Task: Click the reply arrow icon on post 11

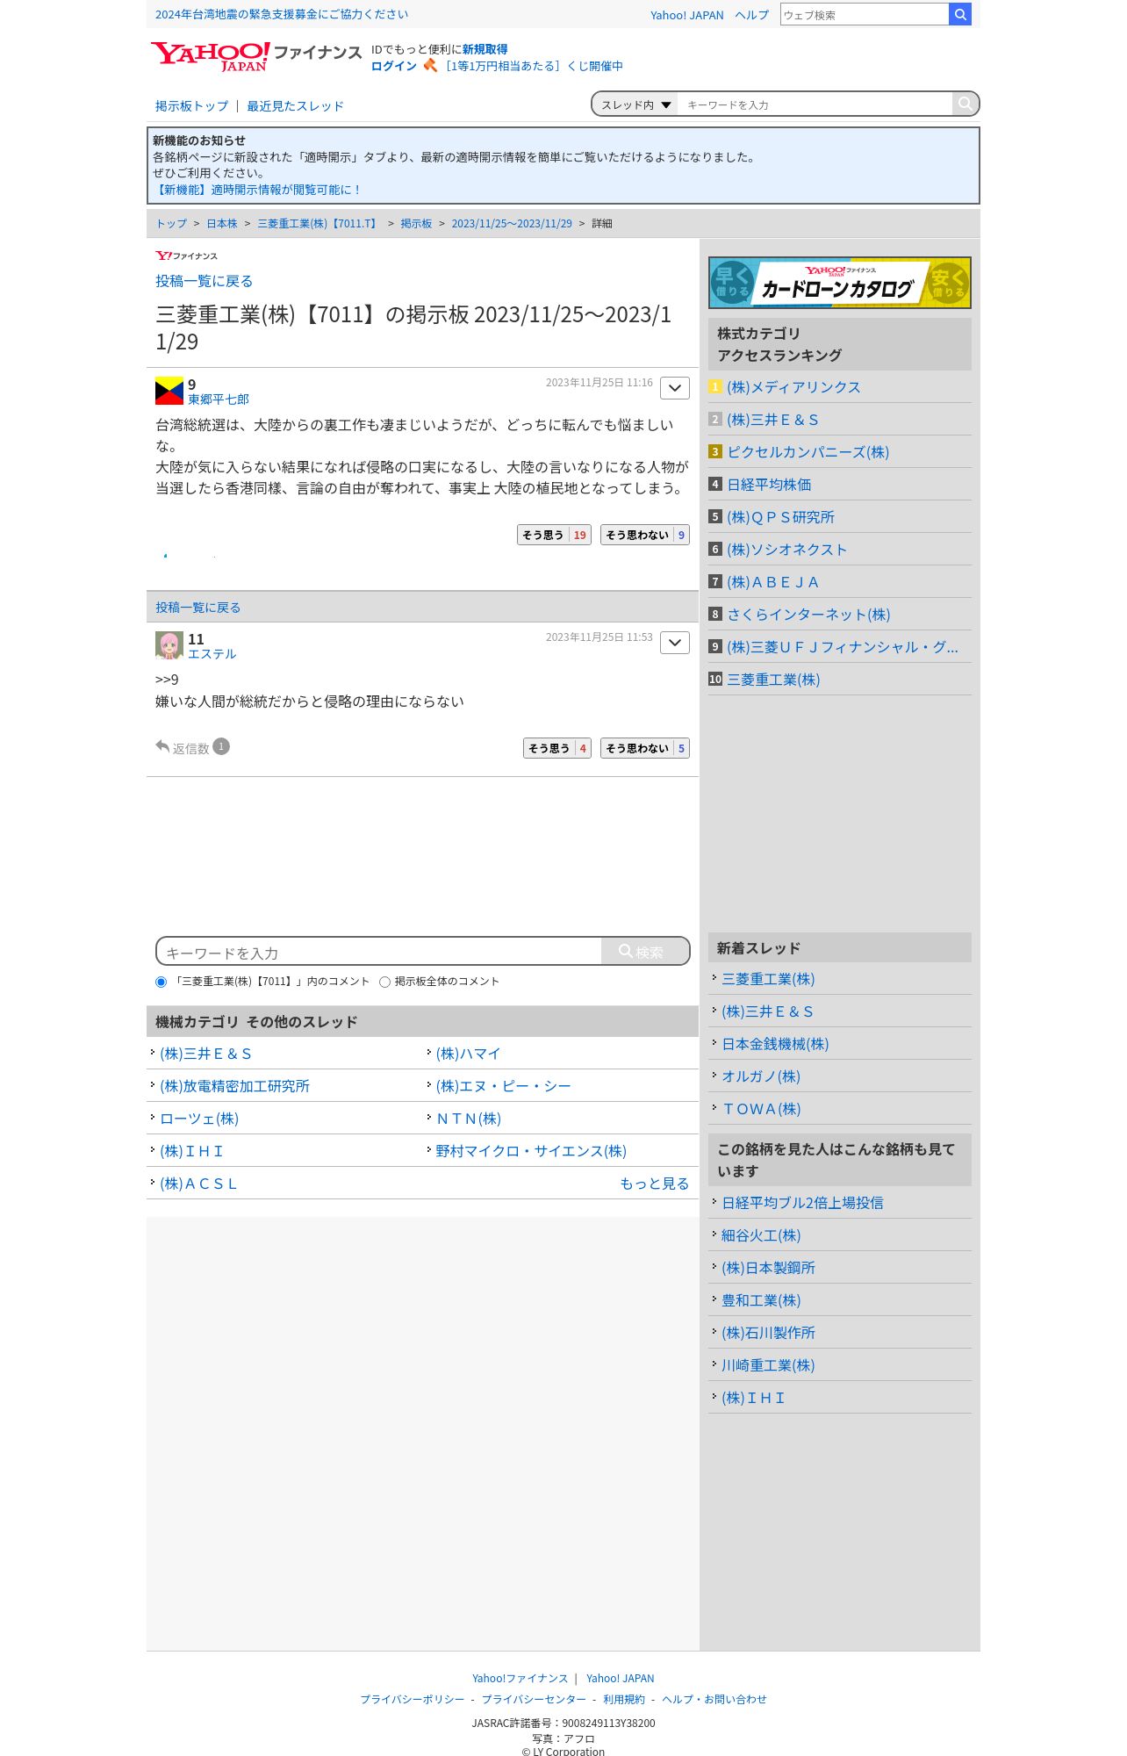Action: 162,746
